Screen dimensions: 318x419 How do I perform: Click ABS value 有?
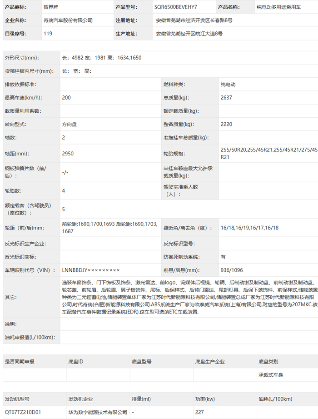click(x=223, y=257)
